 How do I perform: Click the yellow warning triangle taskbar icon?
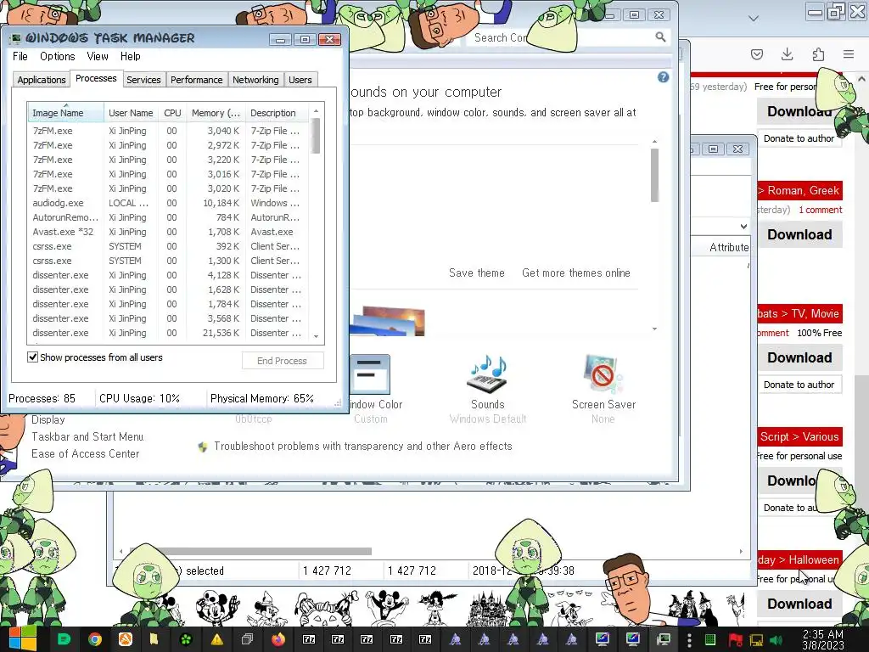click(x=216, y=639)
